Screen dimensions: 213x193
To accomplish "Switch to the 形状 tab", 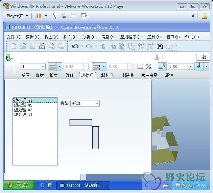I will click(40, 75).
